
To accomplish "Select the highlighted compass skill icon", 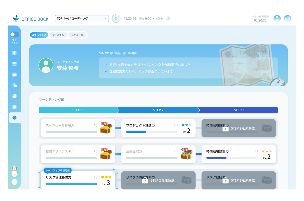I will (x=14, y=118).
